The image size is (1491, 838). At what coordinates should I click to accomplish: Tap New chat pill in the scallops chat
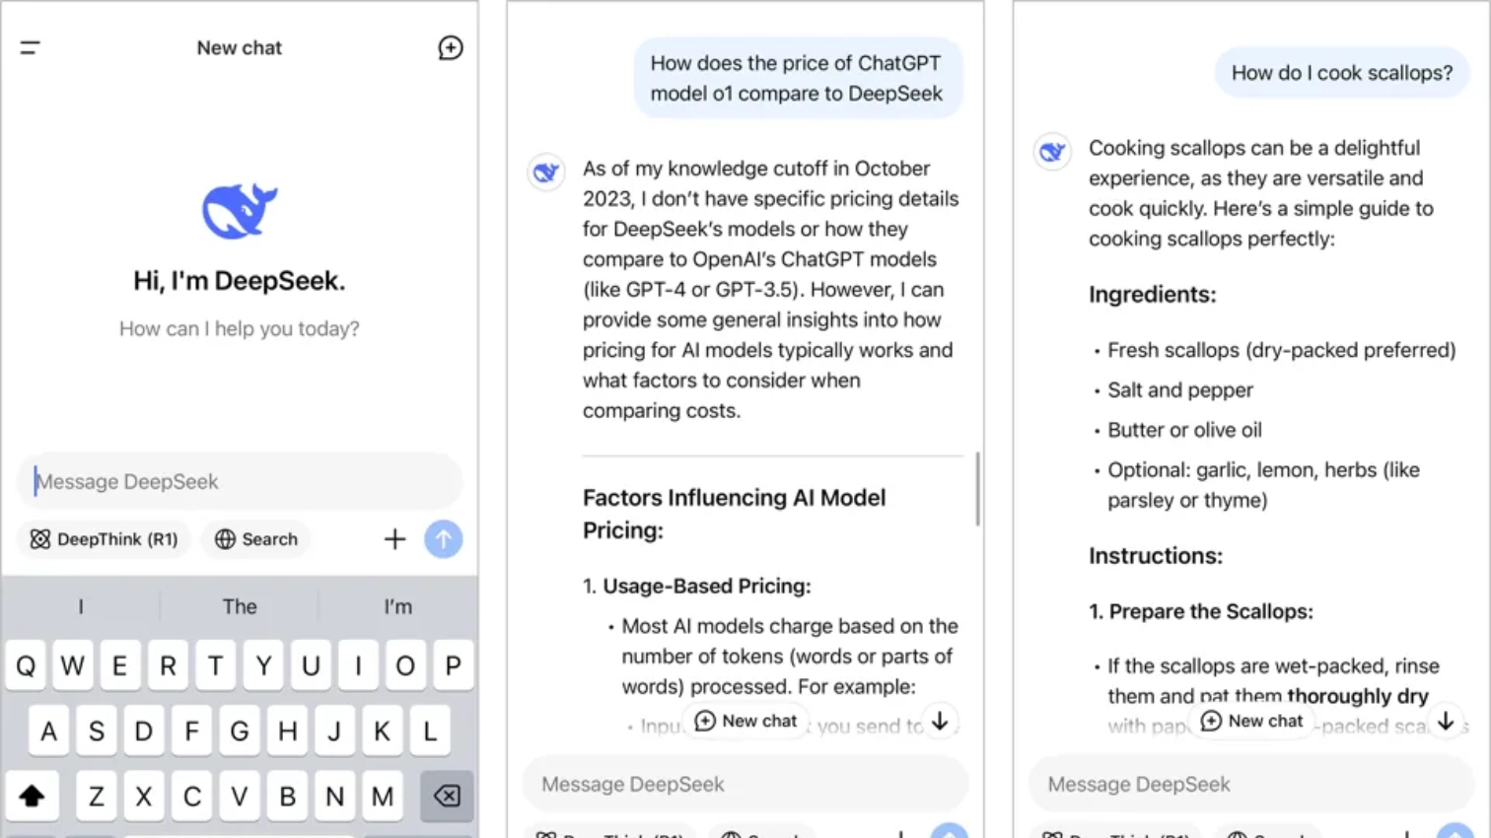(x=1252, y=721)
